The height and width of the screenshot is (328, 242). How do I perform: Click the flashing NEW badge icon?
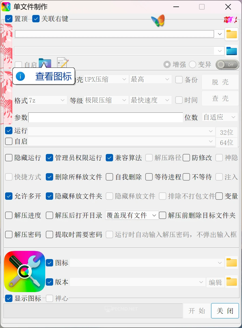(230, 19)
